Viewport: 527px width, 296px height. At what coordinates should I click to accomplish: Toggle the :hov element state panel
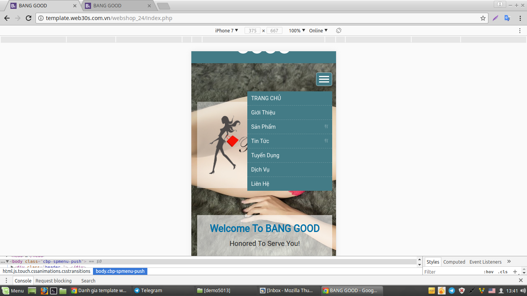(x=488, y=272)
